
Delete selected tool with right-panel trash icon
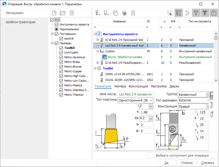click(133, 13)
